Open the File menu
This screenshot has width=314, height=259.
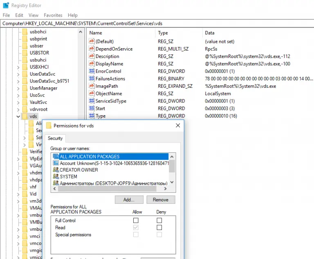pyautogui.click(x=6, y=15)
